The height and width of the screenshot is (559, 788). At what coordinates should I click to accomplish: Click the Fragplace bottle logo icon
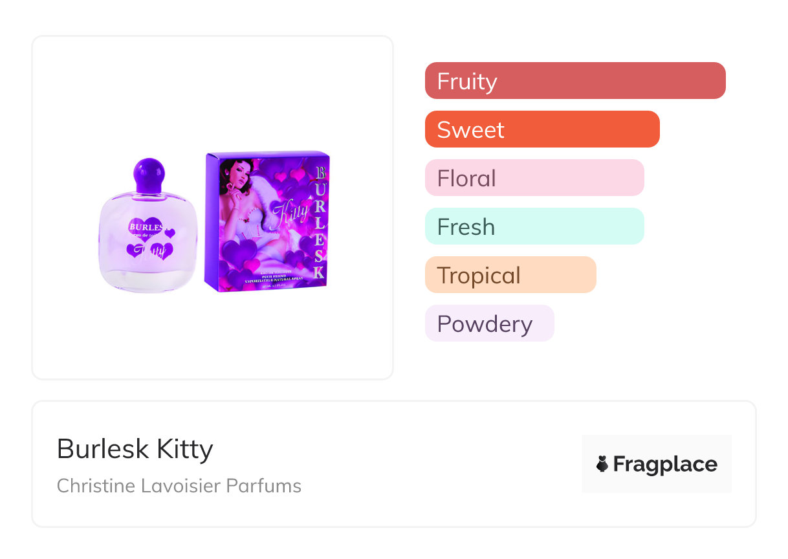click(x=602, y=464)
